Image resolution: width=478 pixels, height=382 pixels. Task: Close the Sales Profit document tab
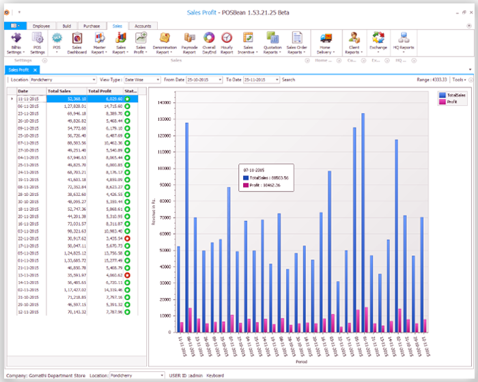36,70
